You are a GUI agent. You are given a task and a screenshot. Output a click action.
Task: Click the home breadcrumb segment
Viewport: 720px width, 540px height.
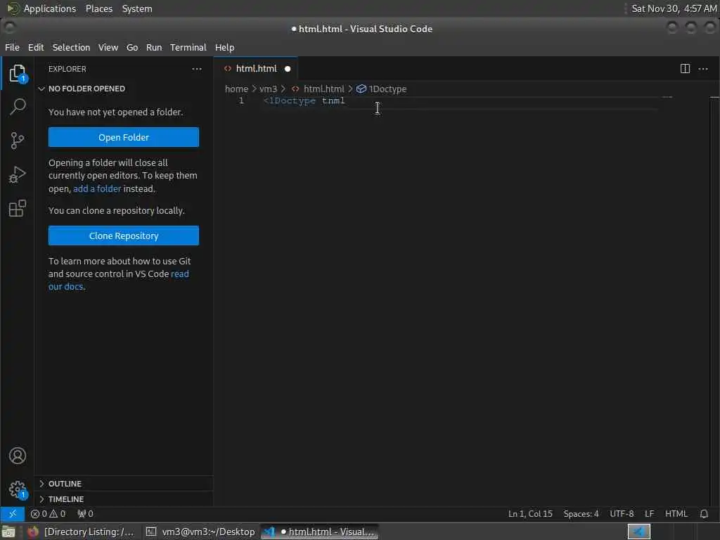pyautogui.click(x=236, y=89)
